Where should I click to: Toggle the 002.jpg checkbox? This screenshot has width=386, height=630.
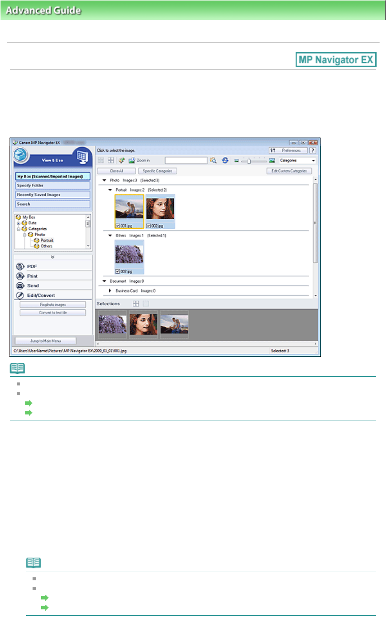click(x=149, y=226)
